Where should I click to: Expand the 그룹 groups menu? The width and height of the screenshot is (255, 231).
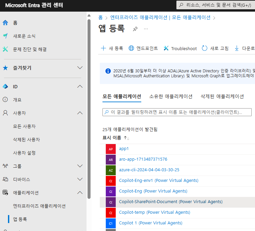[80, 166]
